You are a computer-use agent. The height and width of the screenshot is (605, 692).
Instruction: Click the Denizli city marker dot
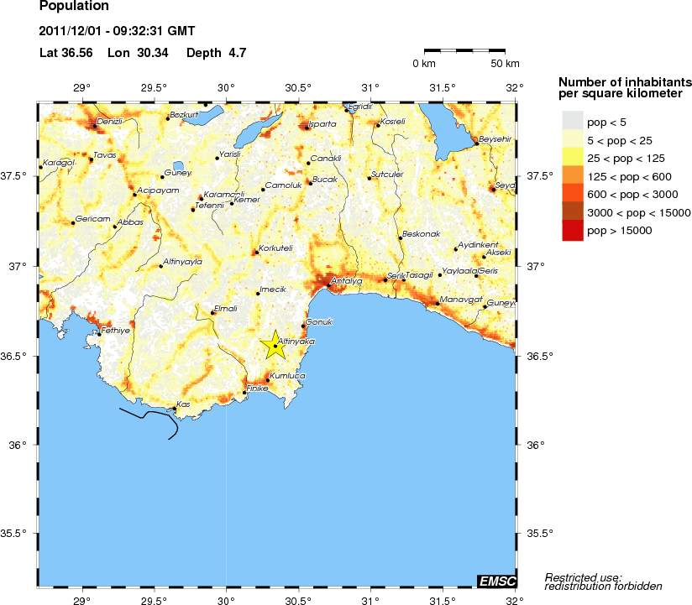[x=95, y=126]
